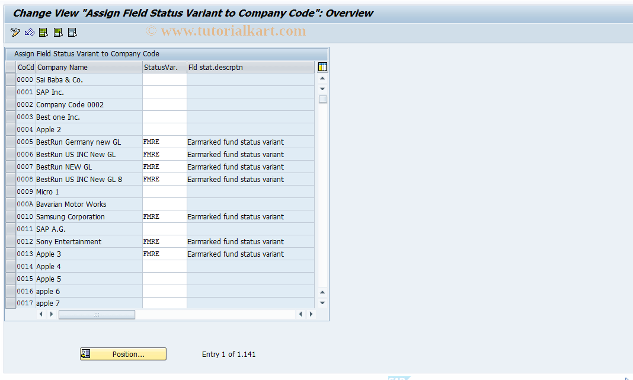The image size is (633, 380).
Task: Toggle between display and change mode
Action: pos(15,32)
